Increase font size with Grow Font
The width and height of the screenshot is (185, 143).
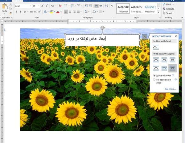tap(43, 6)
